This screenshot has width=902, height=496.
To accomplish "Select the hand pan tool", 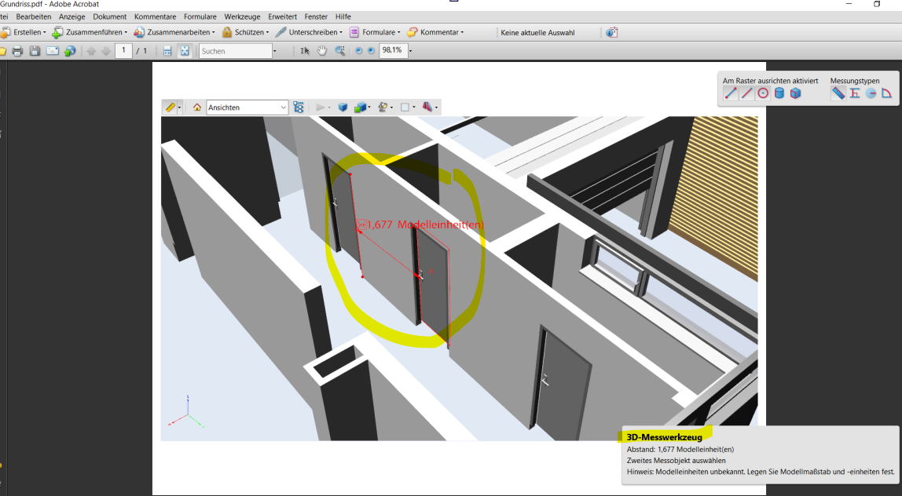I will (322, 51).
